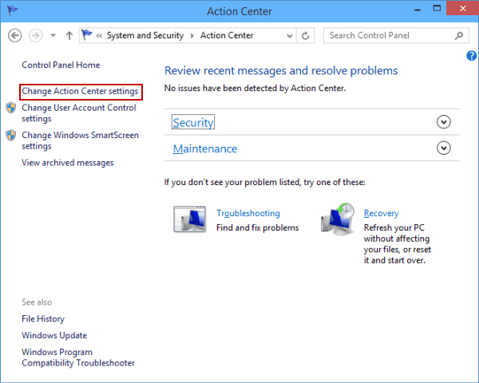Open the address bar history dropdown
Screen dimensions: 479x383
[290, 36]
